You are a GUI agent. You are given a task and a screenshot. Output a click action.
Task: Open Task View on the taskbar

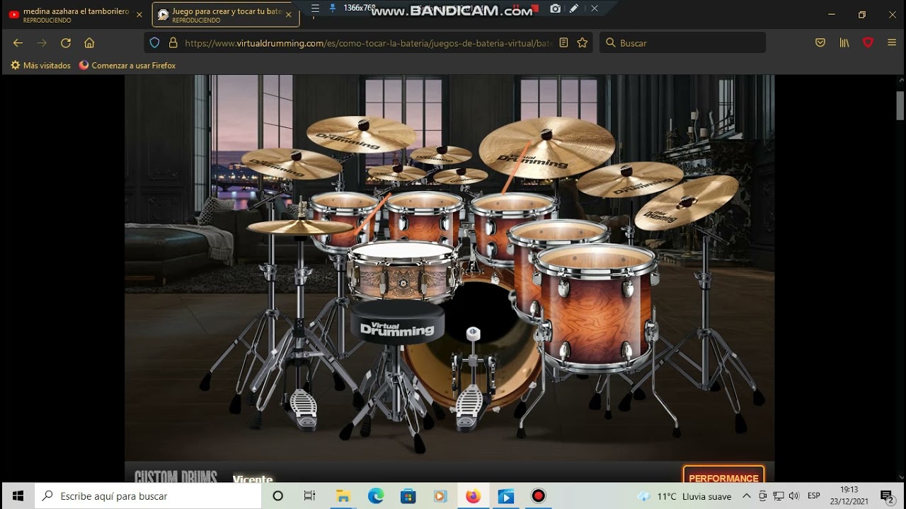point(309,496)
